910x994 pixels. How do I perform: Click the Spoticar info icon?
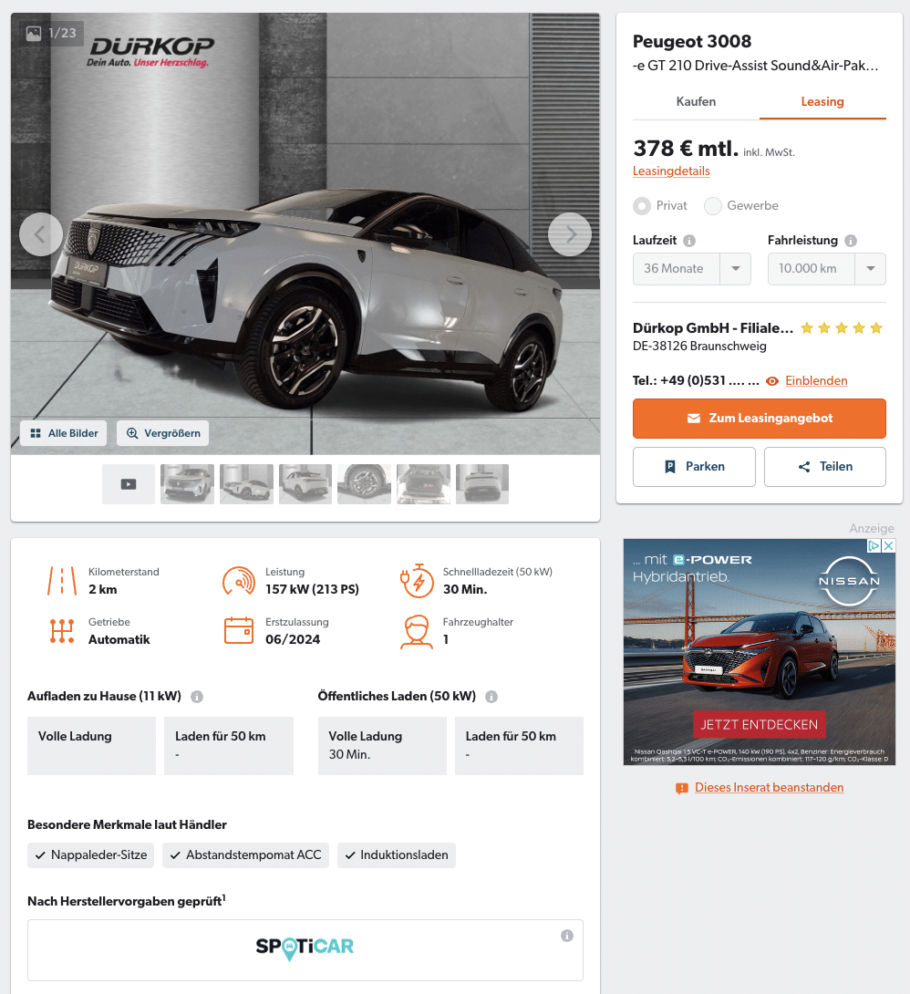pyautogui.click(x=567, y=936)
